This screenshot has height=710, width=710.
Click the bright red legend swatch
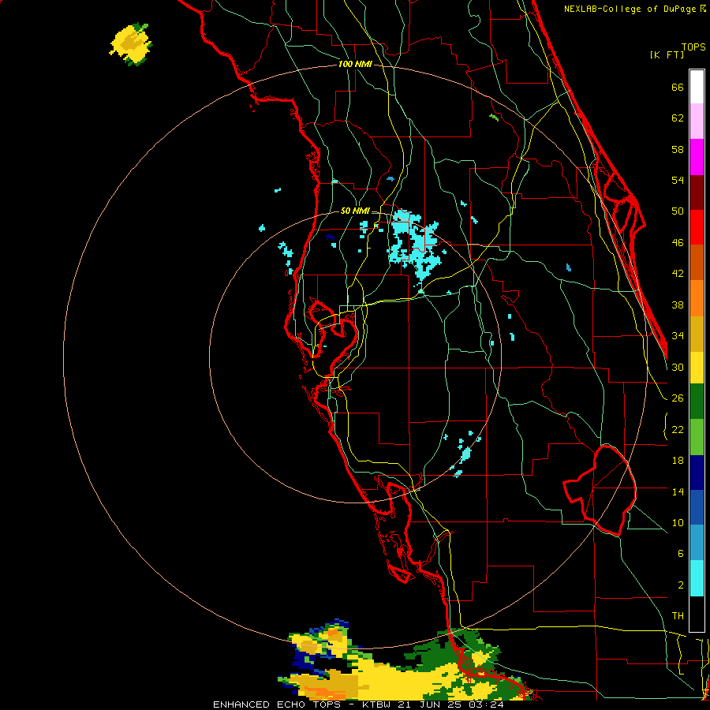tap(697, 227)
